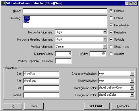Close the WkTableColumn Editor window

(135, 3)
